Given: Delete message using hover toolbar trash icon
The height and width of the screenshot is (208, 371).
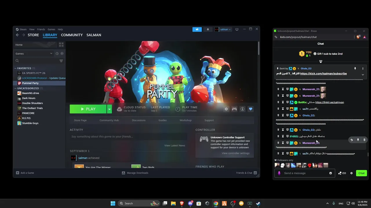Looking at the screenshot, I should coord(364,140).
